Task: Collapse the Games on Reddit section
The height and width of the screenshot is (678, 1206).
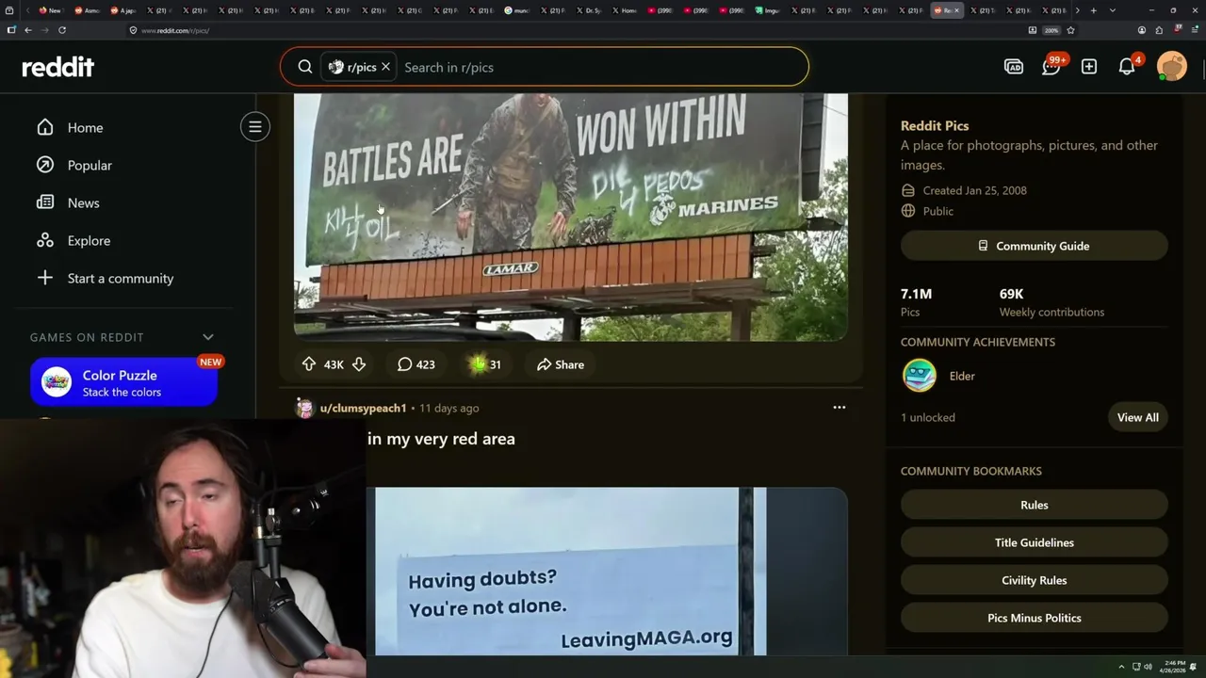Action: (208, 337)
